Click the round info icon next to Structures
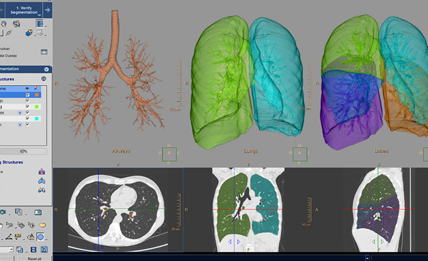 [x=43, y=79]
